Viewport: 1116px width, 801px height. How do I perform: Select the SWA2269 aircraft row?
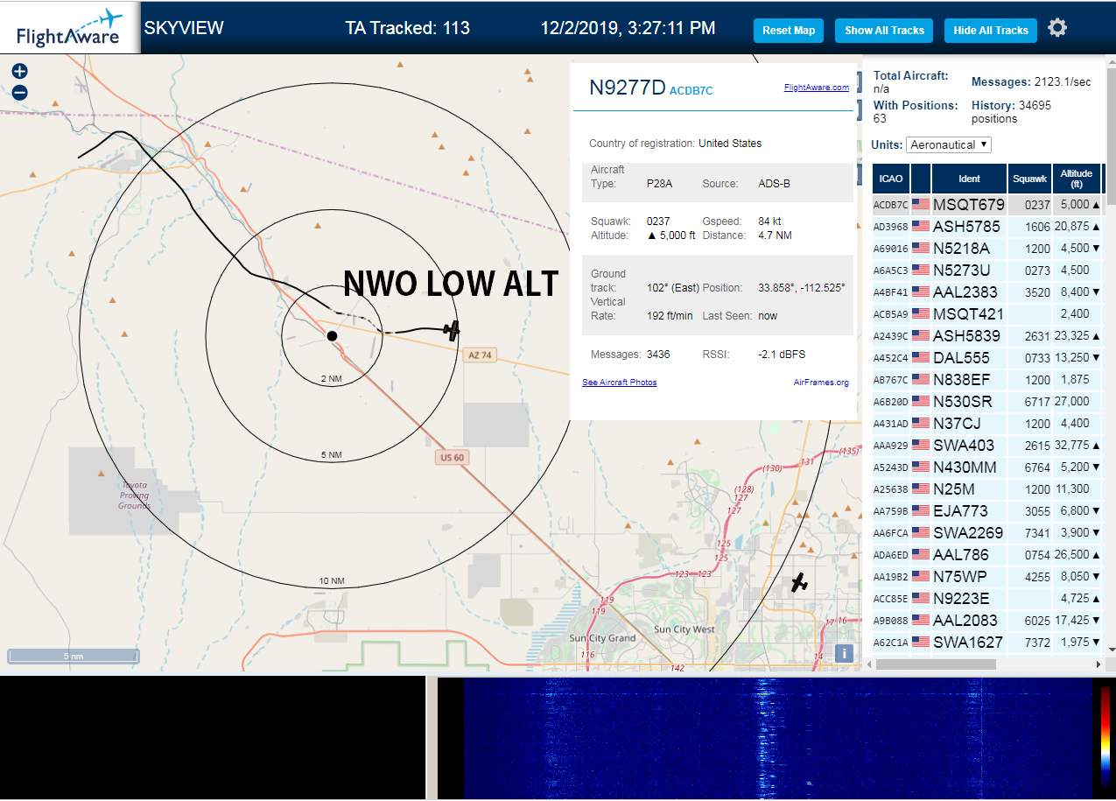(987, 533)
